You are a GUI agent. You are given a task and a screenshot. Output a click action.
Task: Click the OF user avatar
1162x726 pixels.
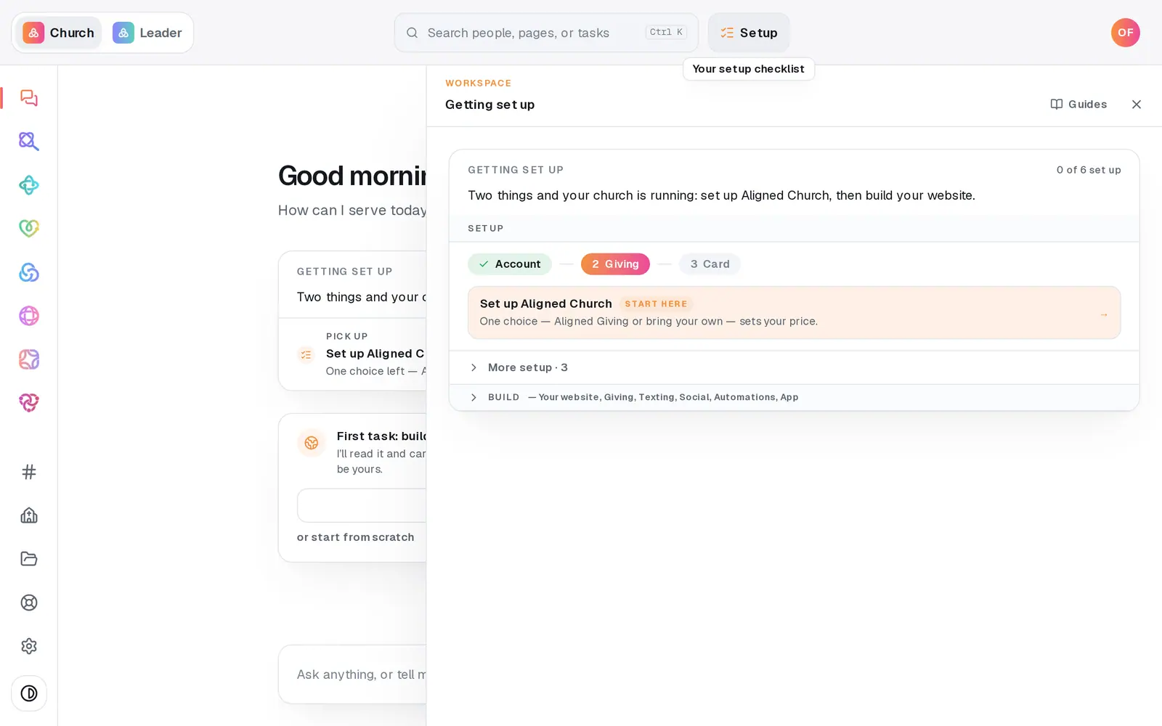click(x=1125, y=33)
